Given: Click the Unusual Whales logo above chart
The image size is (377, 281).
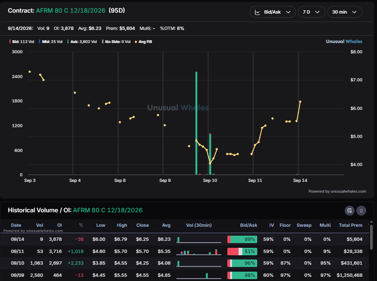Looking at the screenshot, I should pos(344,41).
